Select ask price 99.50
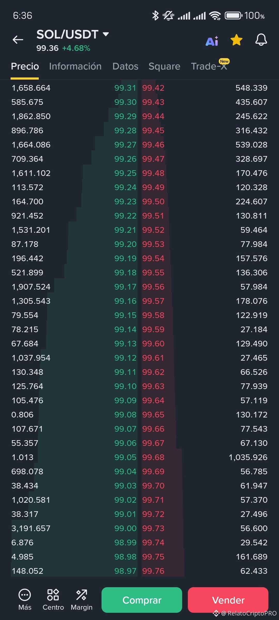This screenshot has width=279, height=620. (x=153, y=202)
